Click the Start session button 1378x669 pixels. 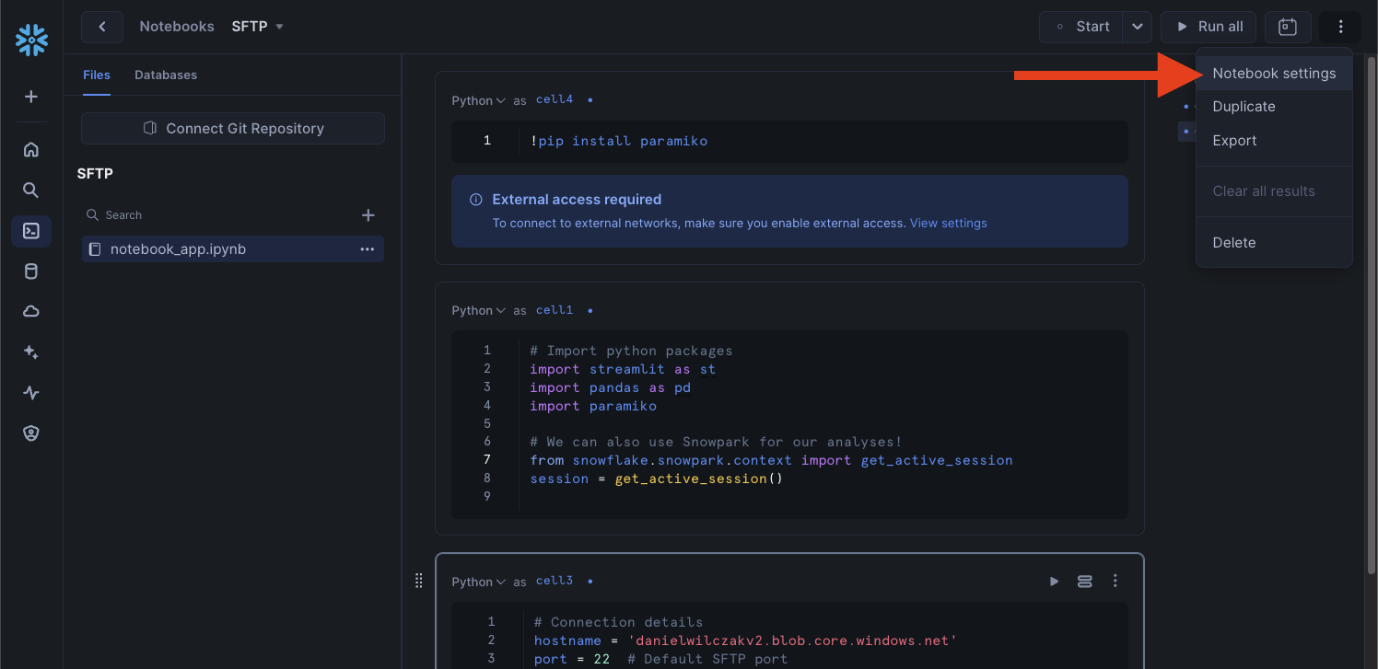point(1081,27)
